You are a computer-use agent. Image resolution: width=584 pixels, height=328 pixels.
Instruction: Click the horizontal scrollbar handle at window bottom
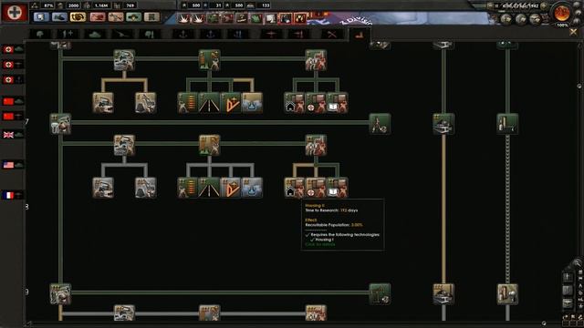click(x=544, y=323)
